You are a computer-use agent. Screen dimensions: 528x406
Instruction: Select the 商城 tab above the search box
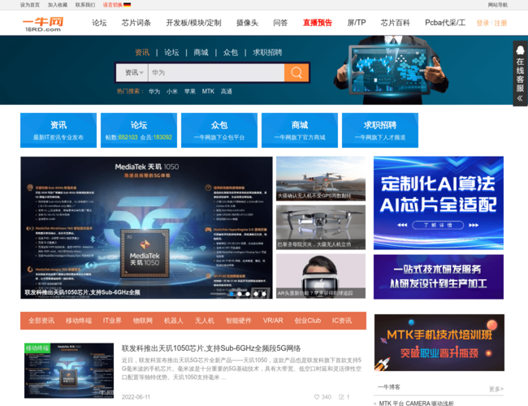[201, 52]
